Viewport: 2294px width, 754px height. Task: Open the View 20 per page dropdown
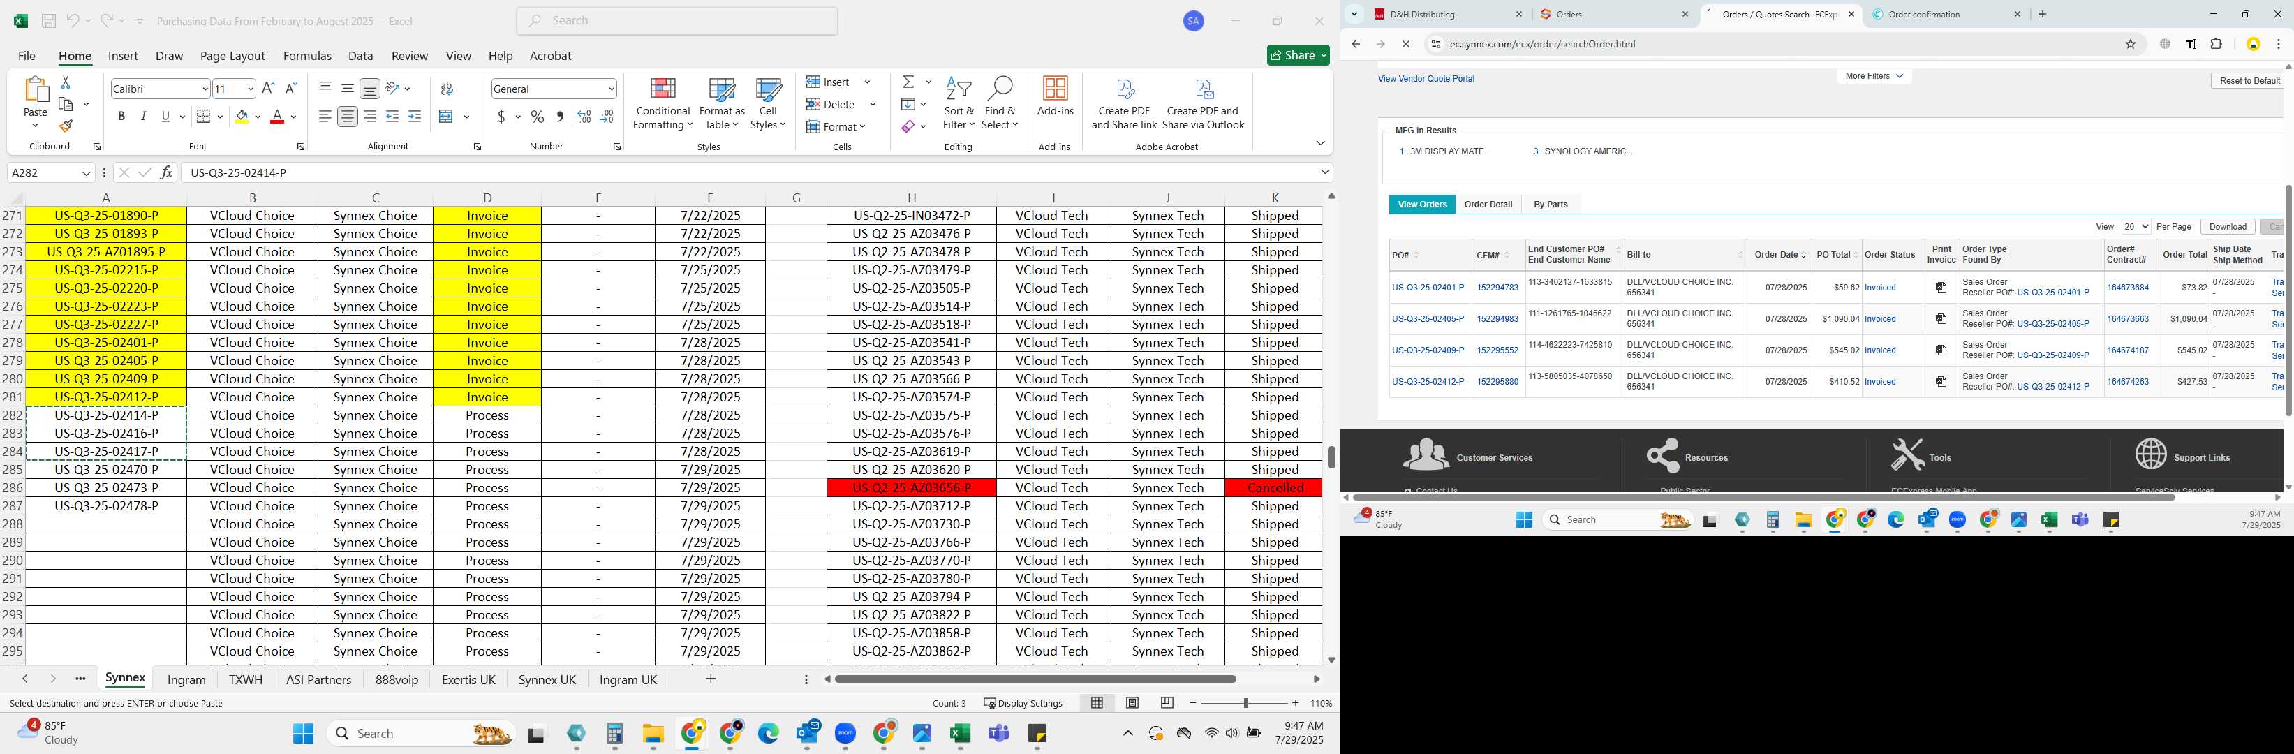point(2136,227)
